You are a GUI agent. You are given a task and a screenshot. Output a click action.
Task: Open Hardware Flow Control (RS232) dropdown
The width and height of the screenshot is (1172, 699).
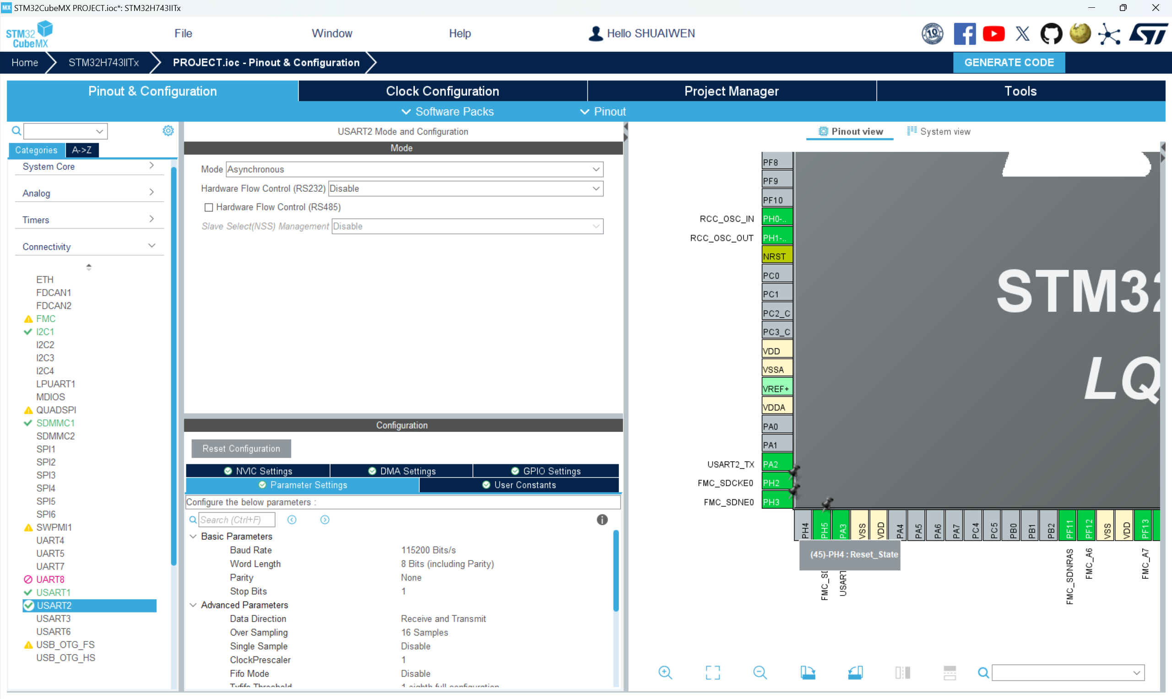coord(465,188)
